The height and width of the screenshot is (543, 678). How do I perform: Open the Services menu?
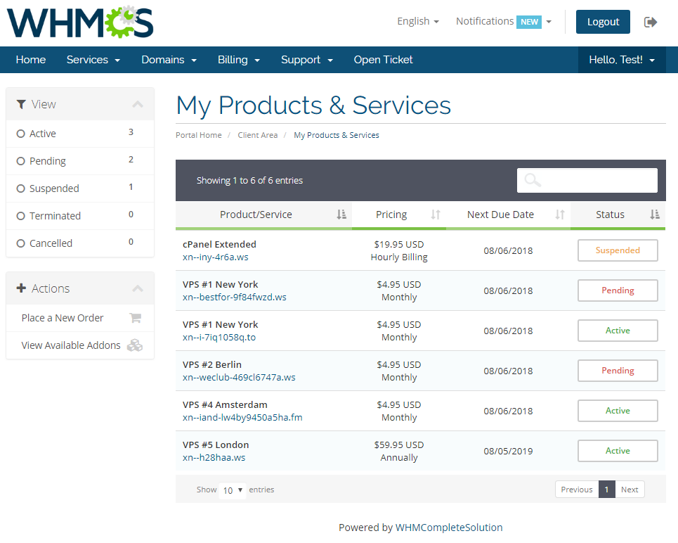pyautogui.click(x=93, y=60)
